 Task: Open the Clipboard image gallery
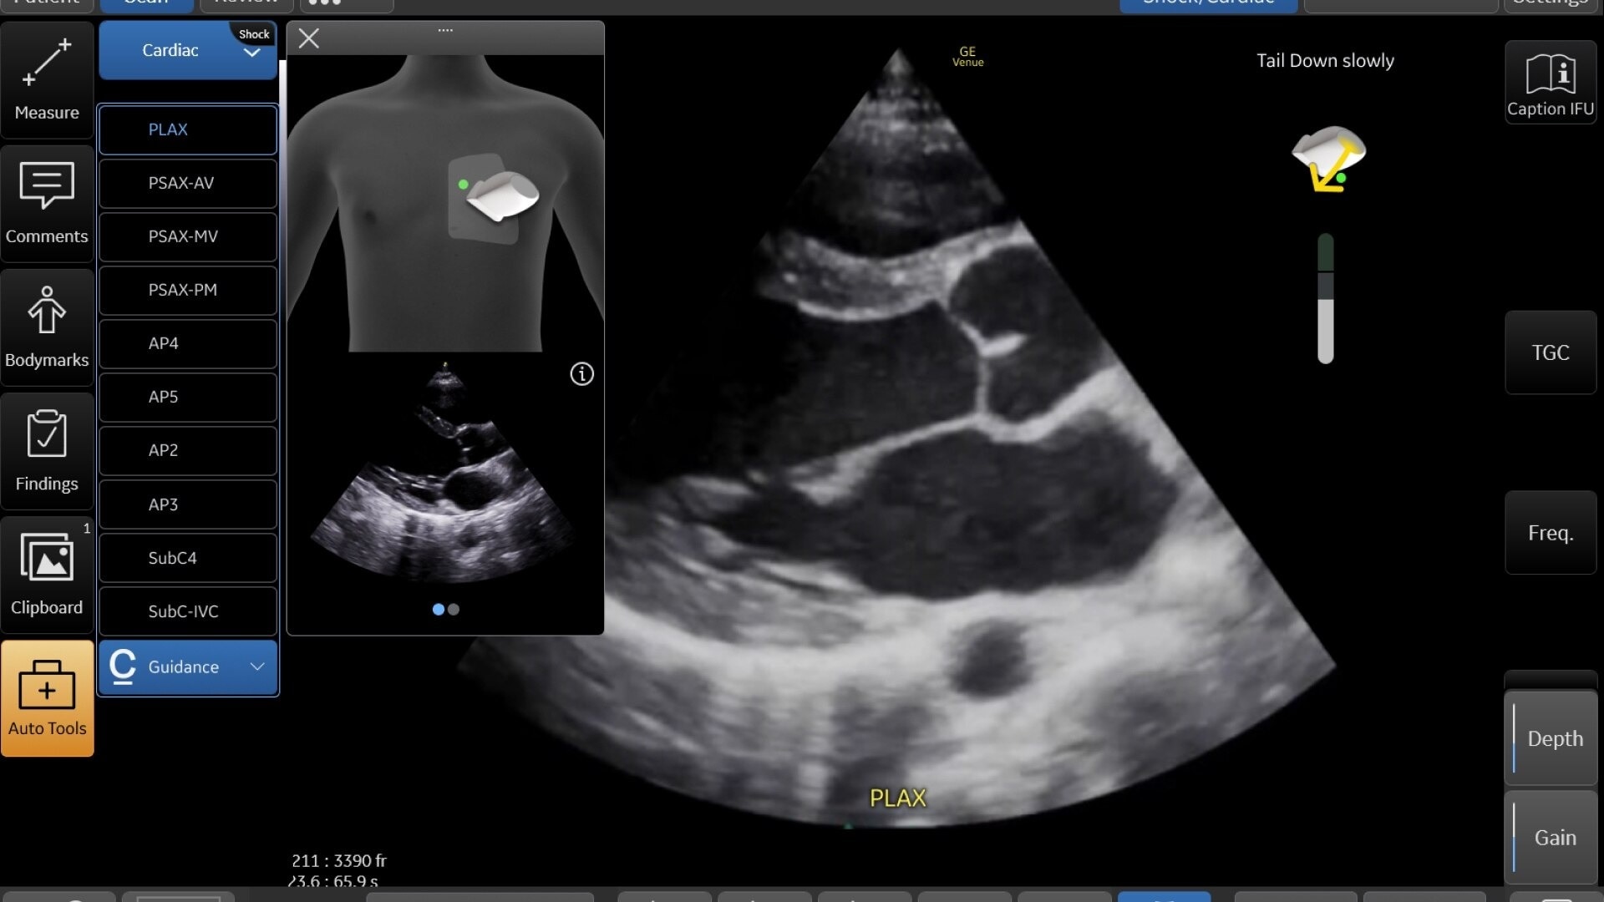(x=47, y=575)
